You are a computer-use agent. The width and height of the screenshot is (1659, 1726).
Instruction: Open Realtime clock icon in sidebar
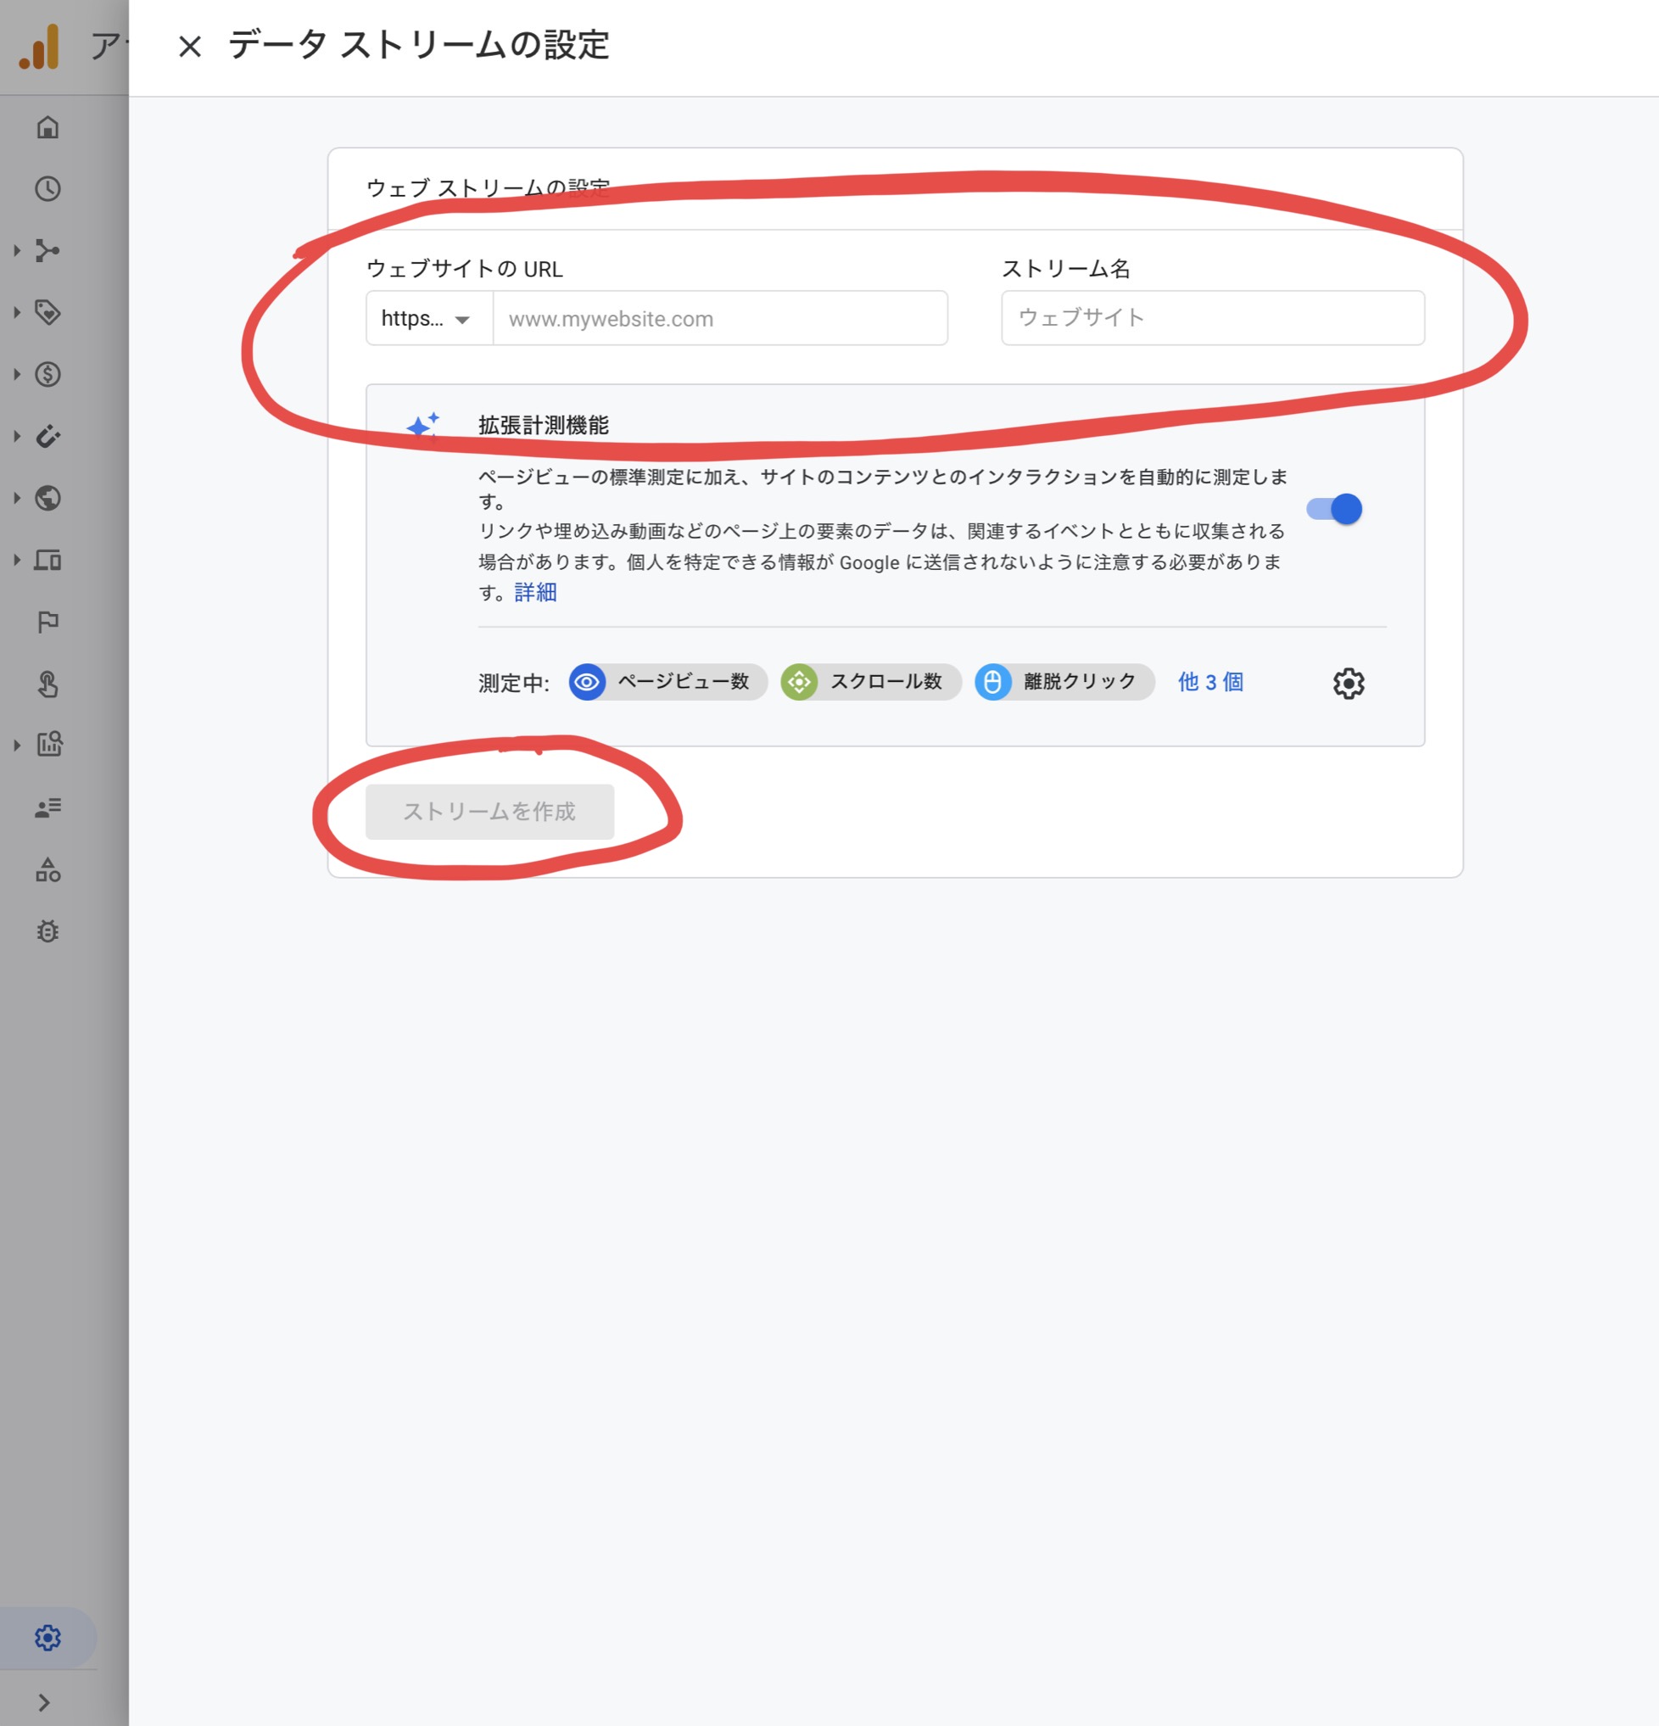pos(47,188)
